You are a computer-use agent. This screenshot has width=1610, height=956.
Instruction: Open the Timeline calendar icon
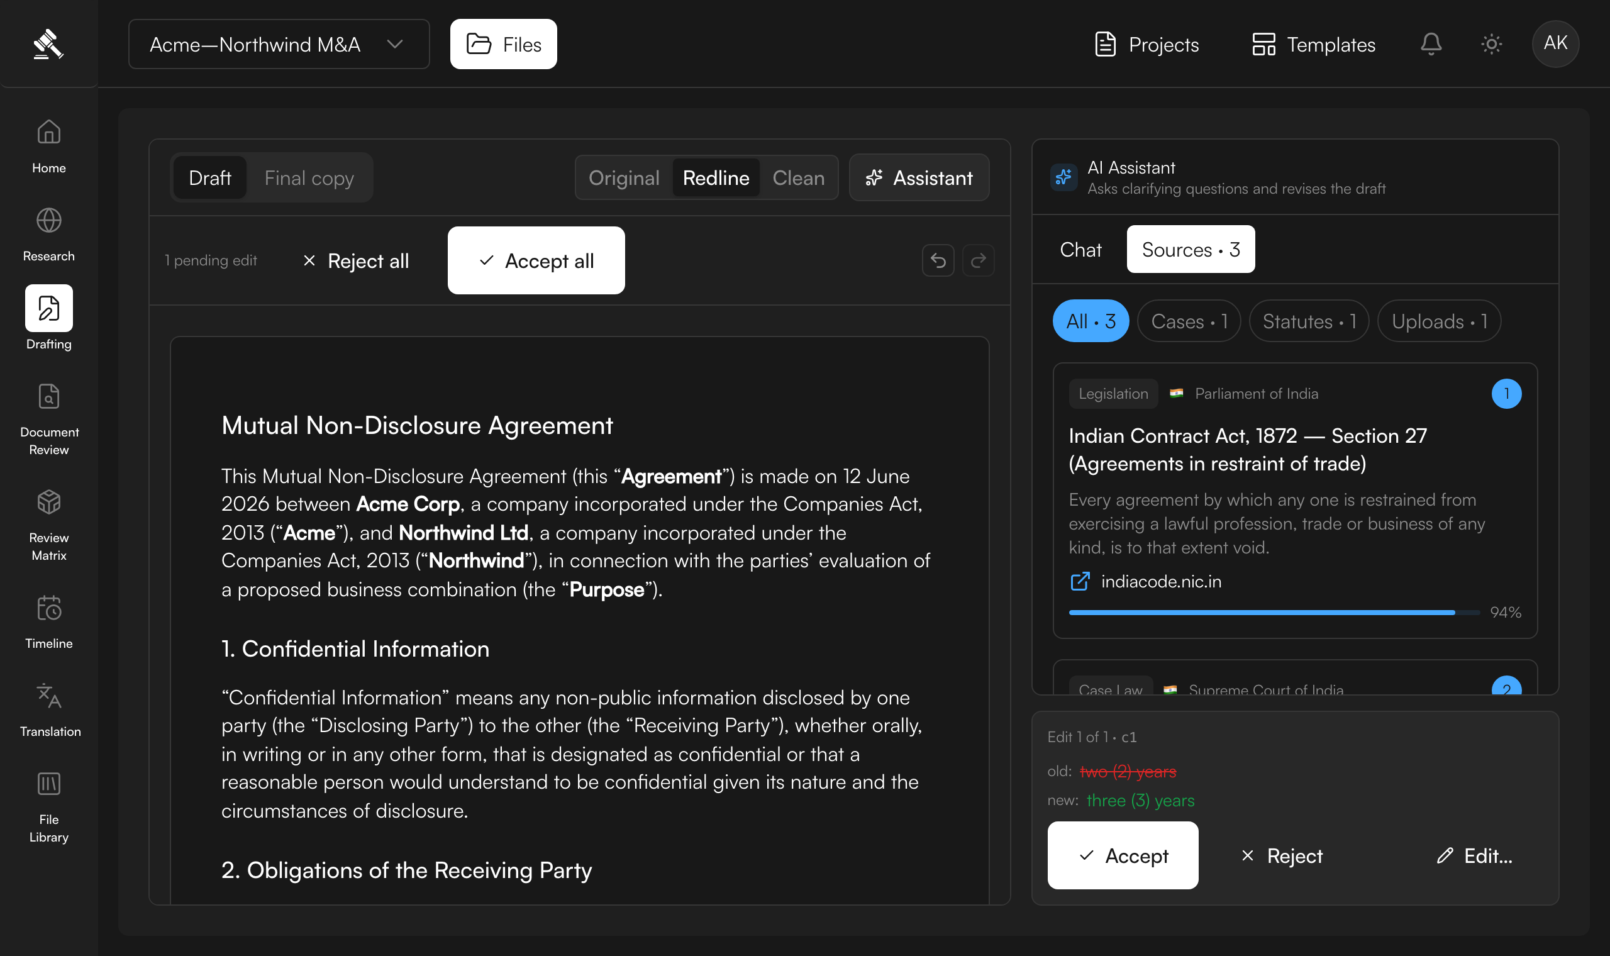49,608
